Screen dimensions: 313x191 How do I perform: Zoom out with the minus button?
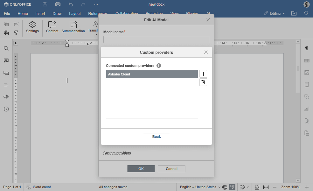tap(275, 187)
